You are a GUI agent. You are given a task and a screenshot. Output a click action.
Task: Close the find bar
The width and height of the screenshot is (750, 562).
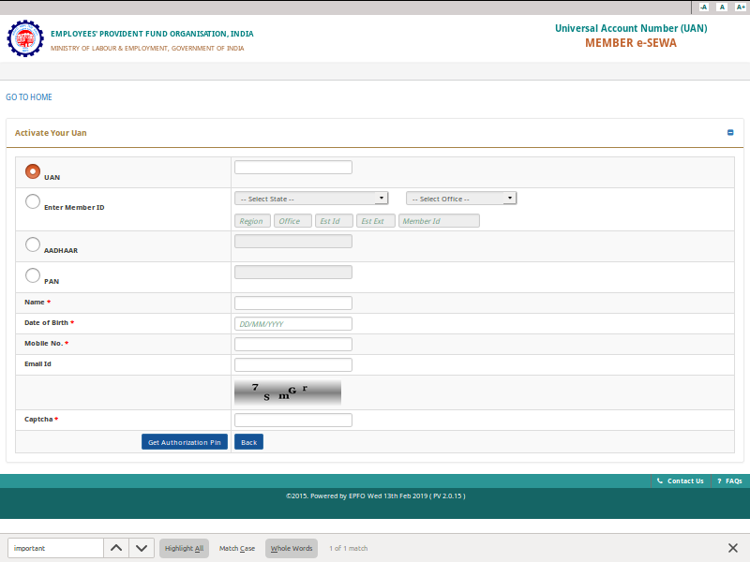pos(733,547)
